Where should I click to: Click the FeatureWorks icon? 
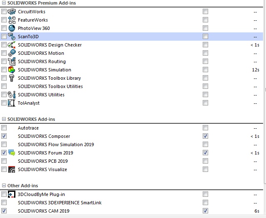pos(12,20)
